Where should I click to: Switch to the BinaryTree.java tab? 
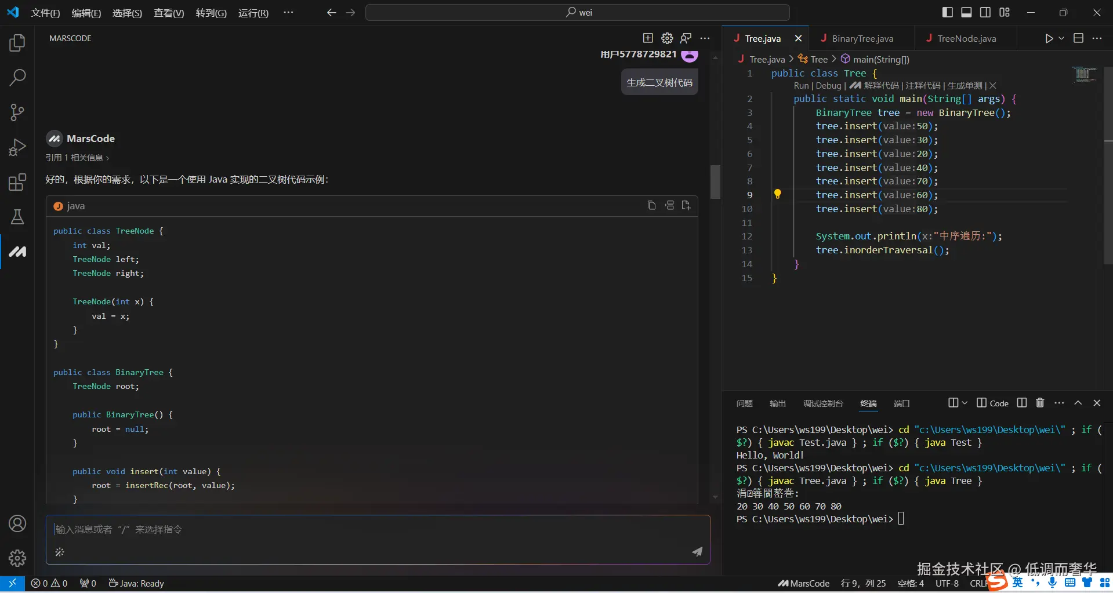point(862,39)
